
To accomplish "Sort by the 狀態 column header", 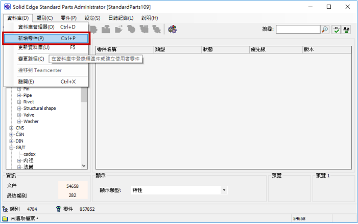I will (226, 49).
